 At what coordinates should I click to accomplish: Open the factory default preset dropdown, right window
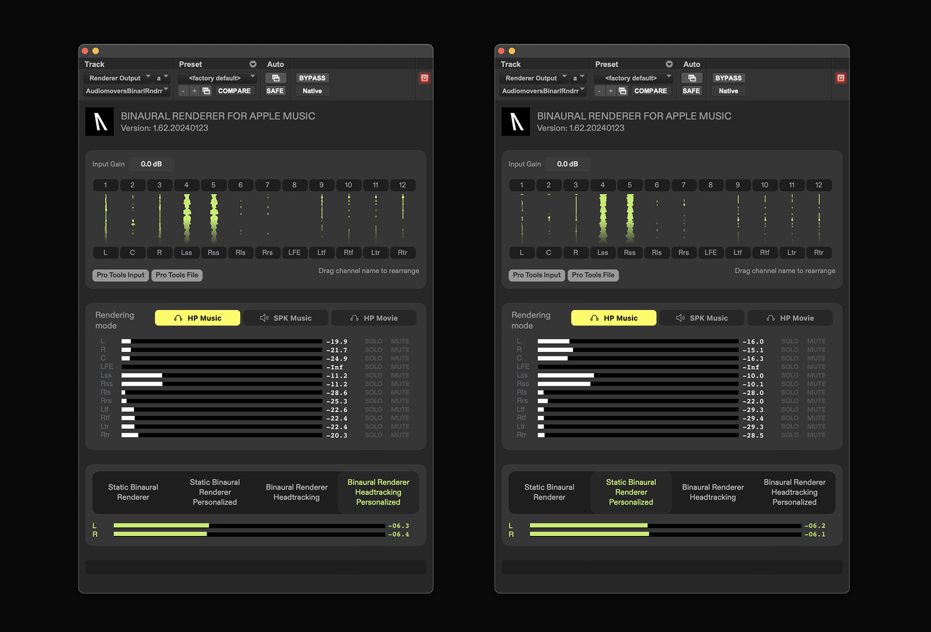point(634,78)
